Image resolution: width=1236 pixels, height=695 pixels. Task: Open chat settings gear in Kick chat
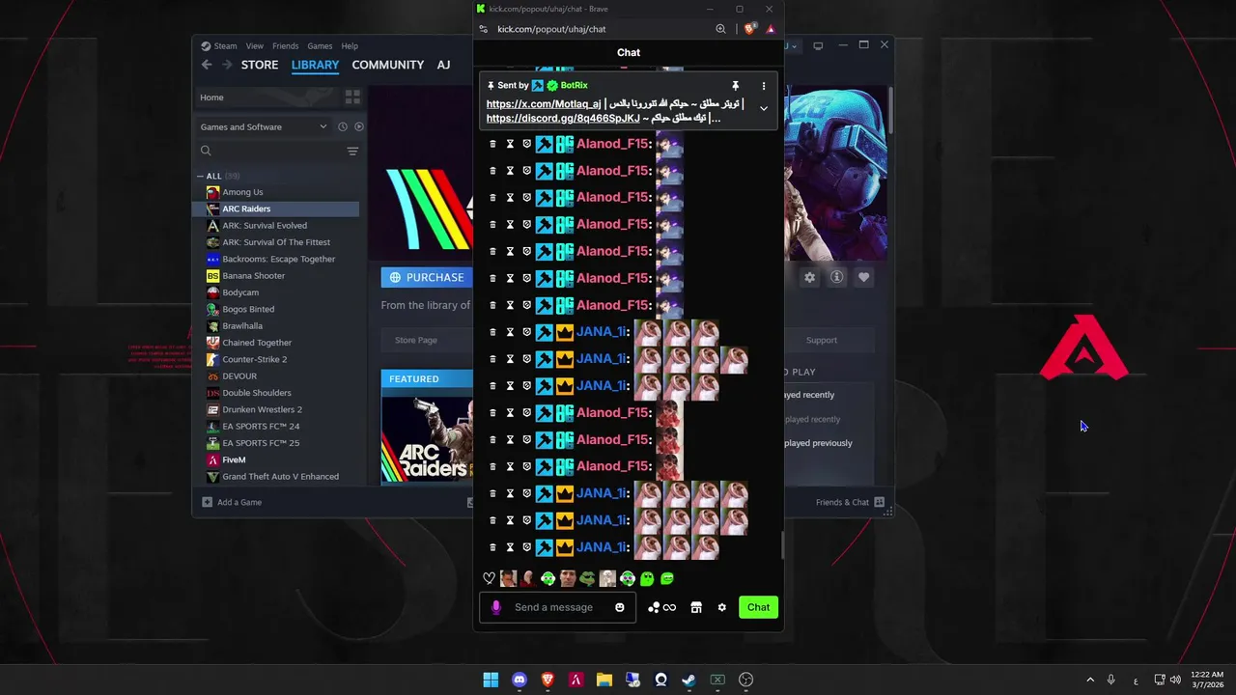(x=721, y=607)
